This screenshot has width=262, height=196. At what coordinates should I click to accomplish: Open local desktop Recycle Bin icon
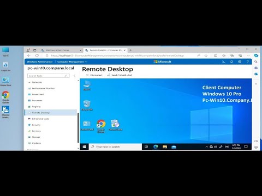tap(5, 66)
